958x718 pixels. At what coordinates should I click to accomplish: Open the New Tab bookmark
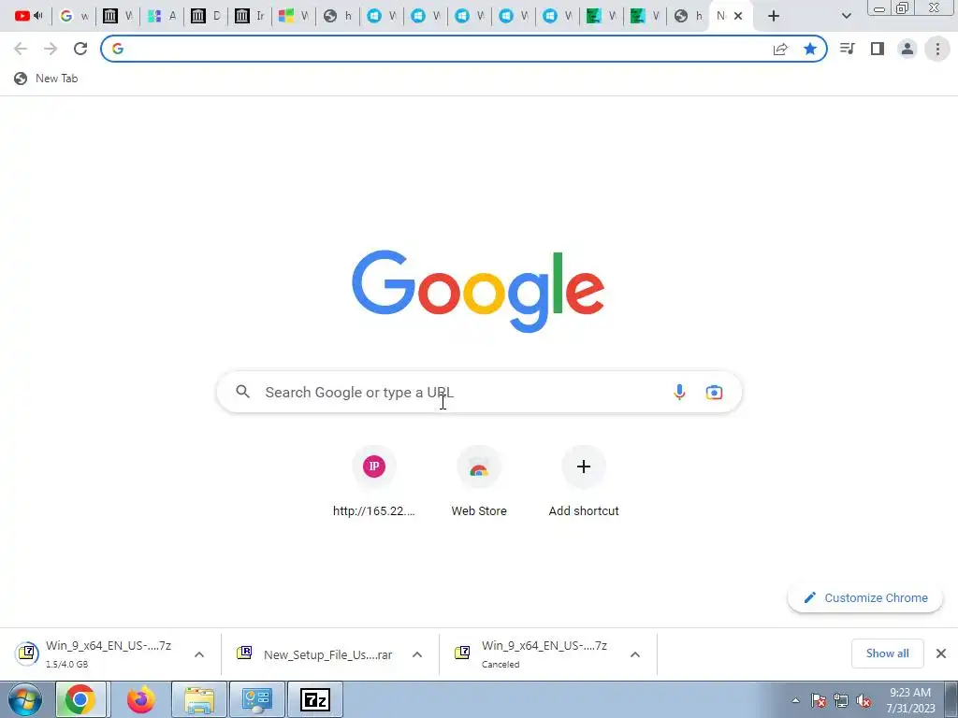coord(47,79)
